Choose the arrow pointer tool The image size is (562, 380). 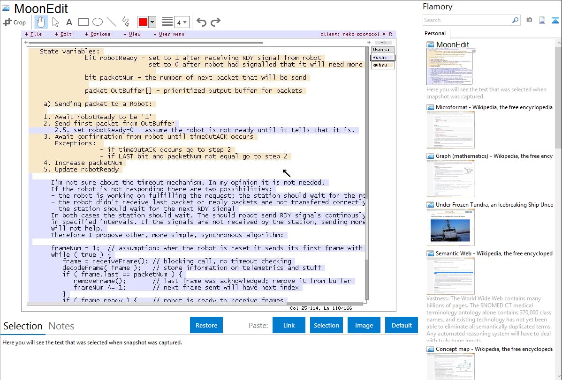pyautogui.click(x=55, y=22)
